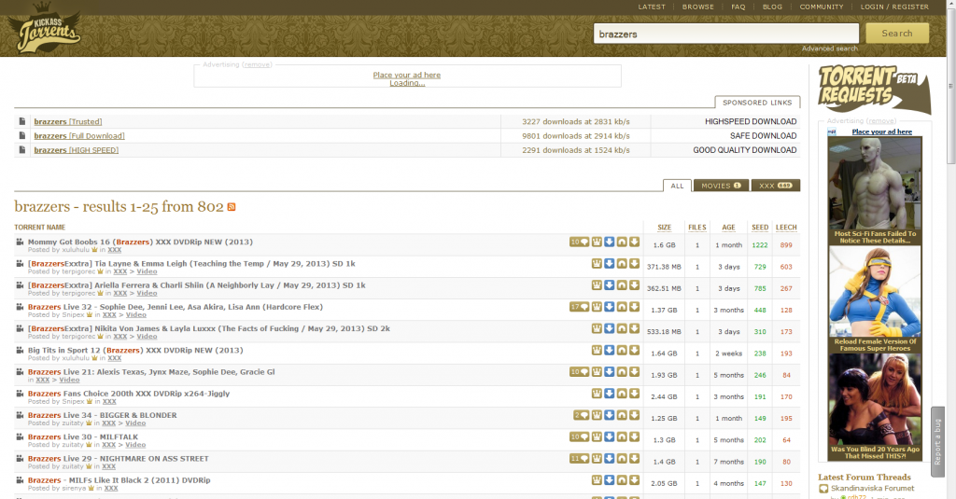Click torrent file download icon in 1.6 GB row
The width and height of the screenshot is (956, 499).
635,242
